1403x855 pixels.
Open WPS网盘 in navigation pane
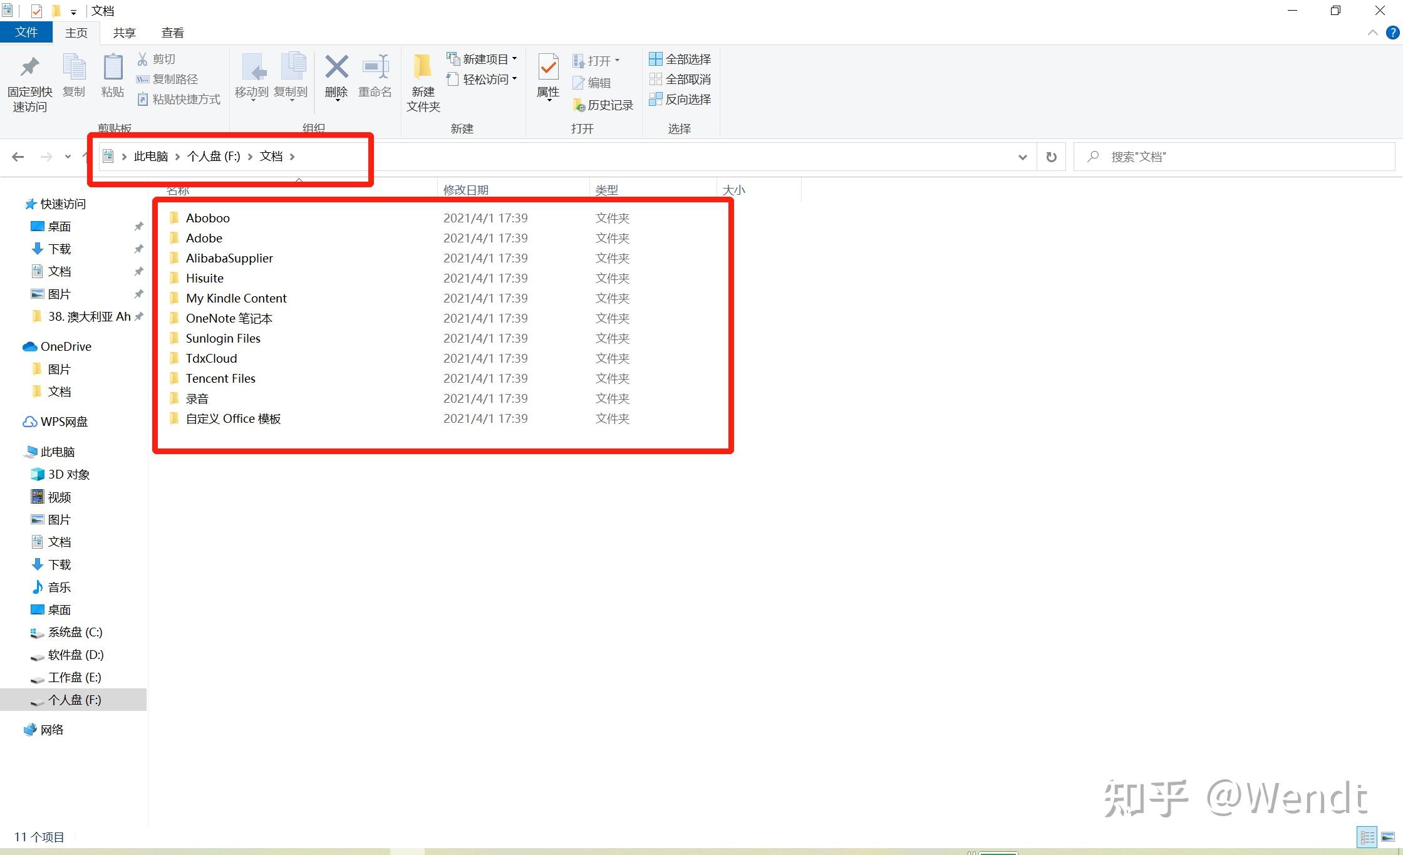[x=64, y=422]
